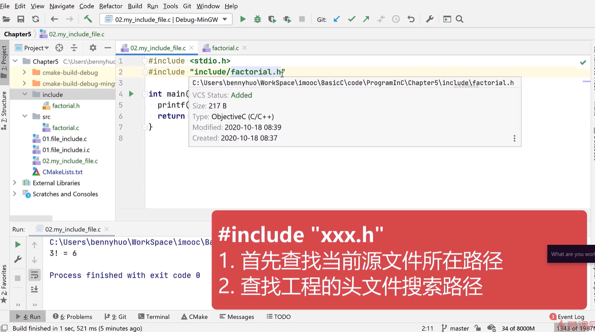Locate the opened file in the Project tree
Viewport: 595px width, 332px height.
pyautogui.click(x=59, y=48)
